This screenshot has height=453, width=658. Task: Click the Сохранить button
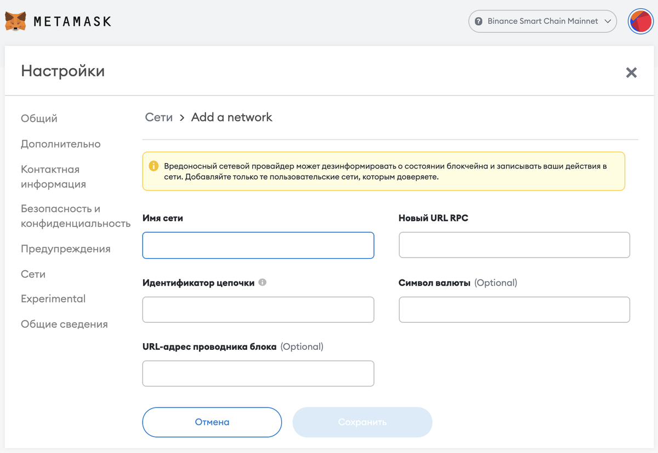(362, 422)
